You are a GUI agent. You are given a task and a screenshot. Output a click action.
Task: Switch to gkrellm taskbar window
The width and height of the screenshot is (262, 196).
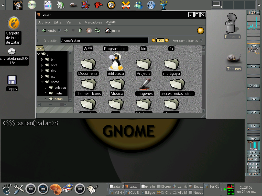point(148,186)
